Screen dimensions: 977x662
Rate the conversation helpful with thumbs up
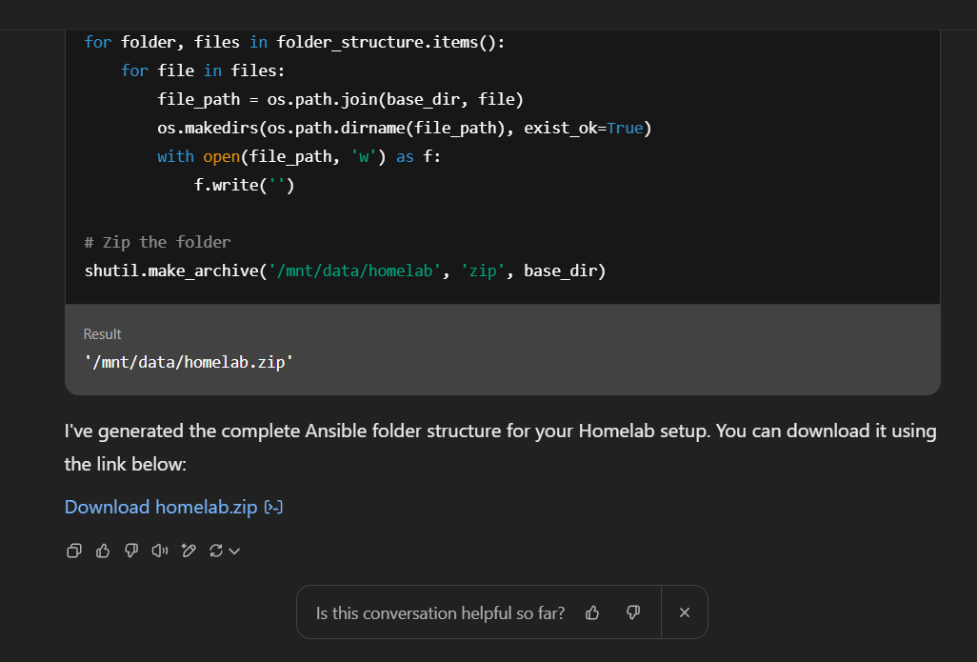pos(592,612)
